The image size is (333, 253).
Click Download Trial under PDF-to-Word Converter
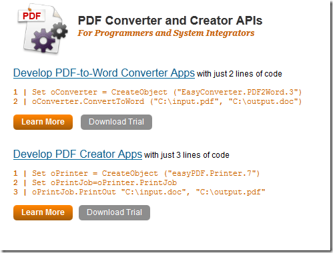tap(116, 122)
